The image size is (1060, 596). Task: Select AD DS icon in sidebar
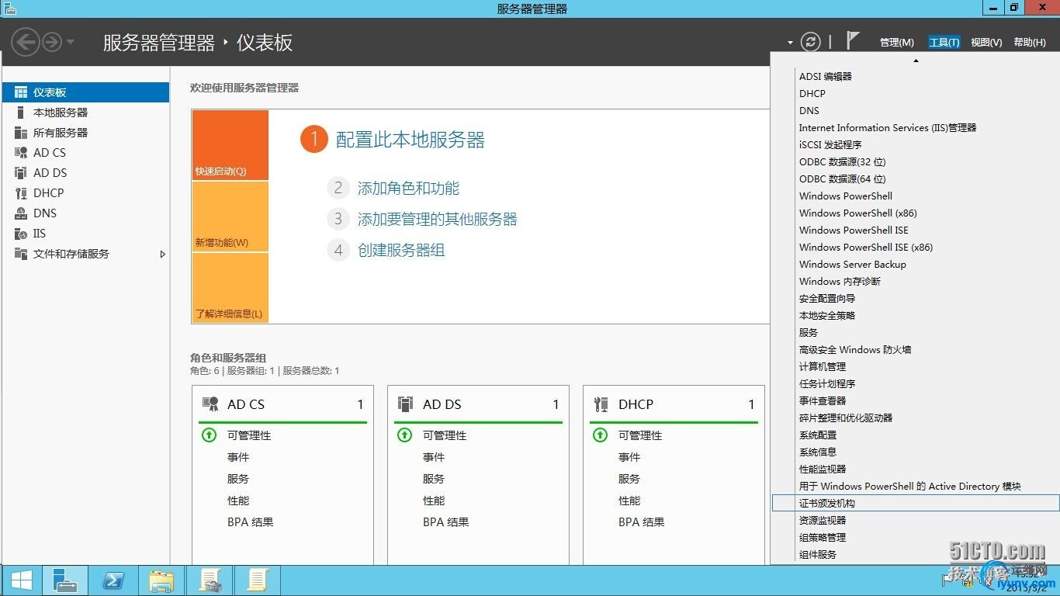(x=21, y=173)
